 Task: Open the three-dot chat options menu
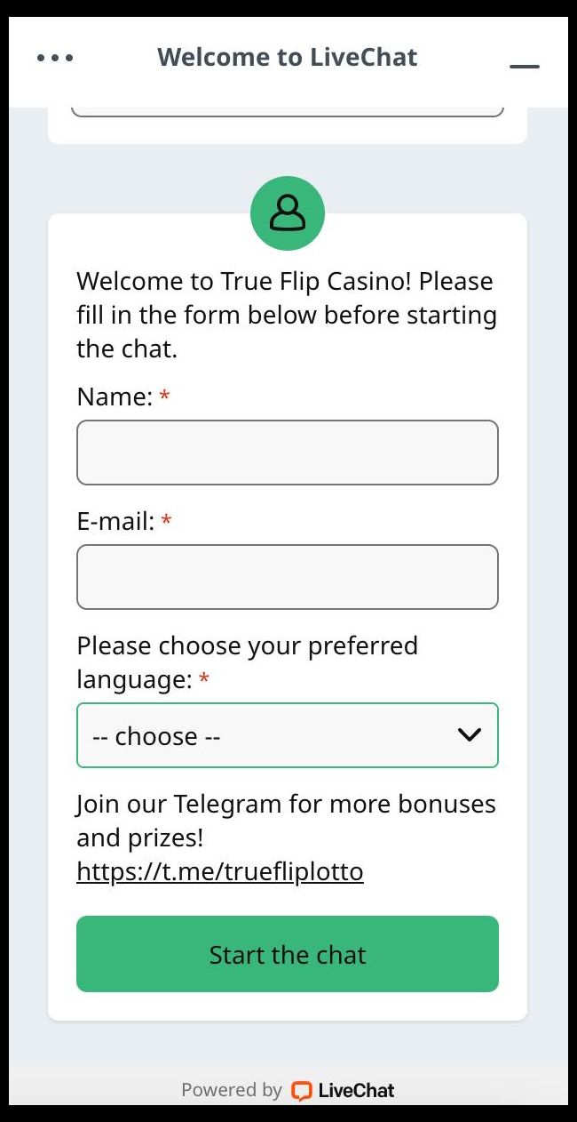click(55, 58)
